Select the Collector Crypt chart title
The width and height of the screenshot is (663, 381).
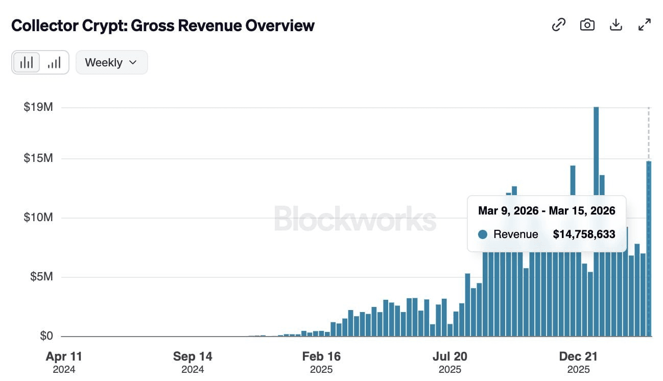click(163, 26)
